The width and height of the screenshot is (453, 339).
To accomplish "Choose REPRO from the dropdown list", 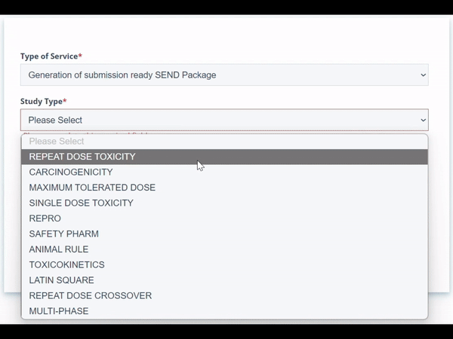I will click(45, 218).
